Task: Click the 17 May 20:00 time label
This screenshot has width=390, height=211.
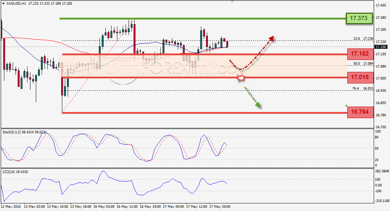Action: click(219, 207)
